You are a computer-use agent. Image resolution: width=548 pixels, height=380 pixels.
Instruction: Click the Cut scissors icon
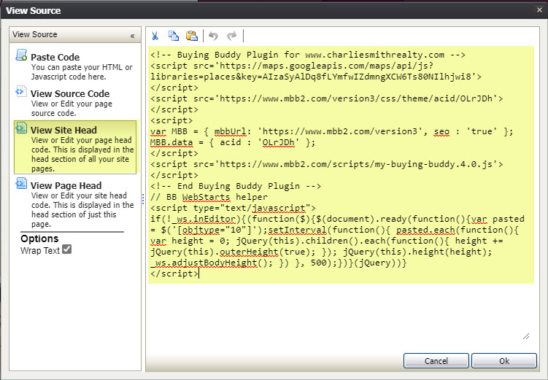(x=155, y=36)
